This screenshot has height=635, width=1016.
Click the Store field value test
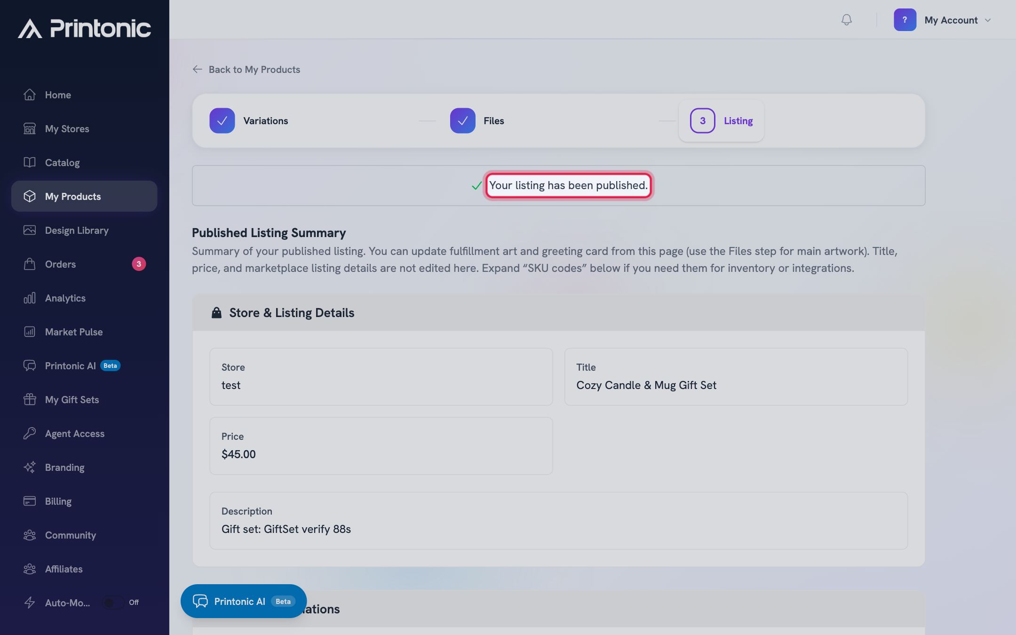[231, 385]
